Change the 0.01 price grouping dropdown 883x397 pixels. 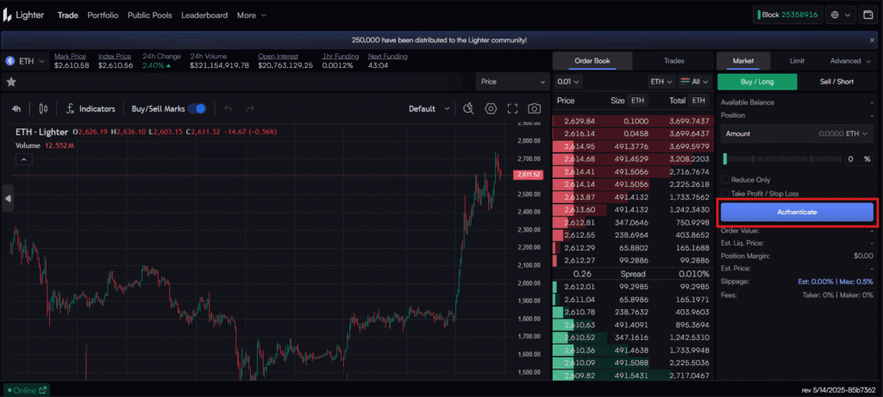[x=567, y=82]
